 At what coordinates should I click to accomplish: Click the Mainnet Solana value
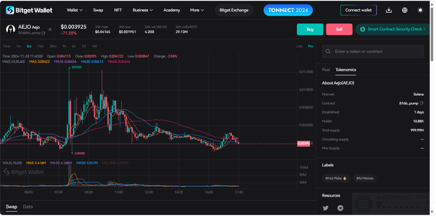point(419,94)
